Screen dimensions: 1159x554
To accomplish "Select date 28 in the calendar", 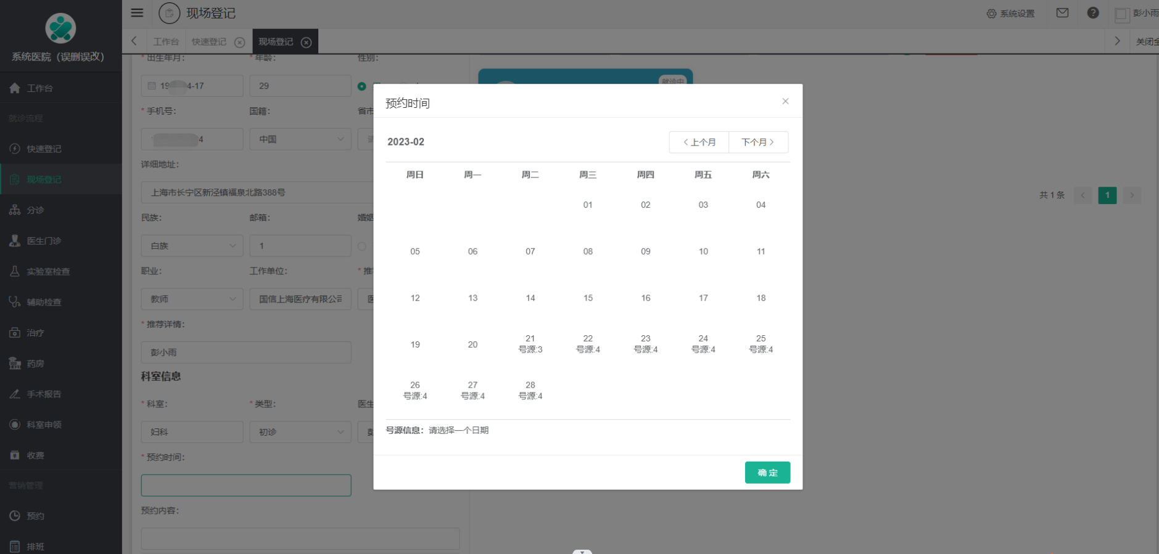I will coord(530,391).
